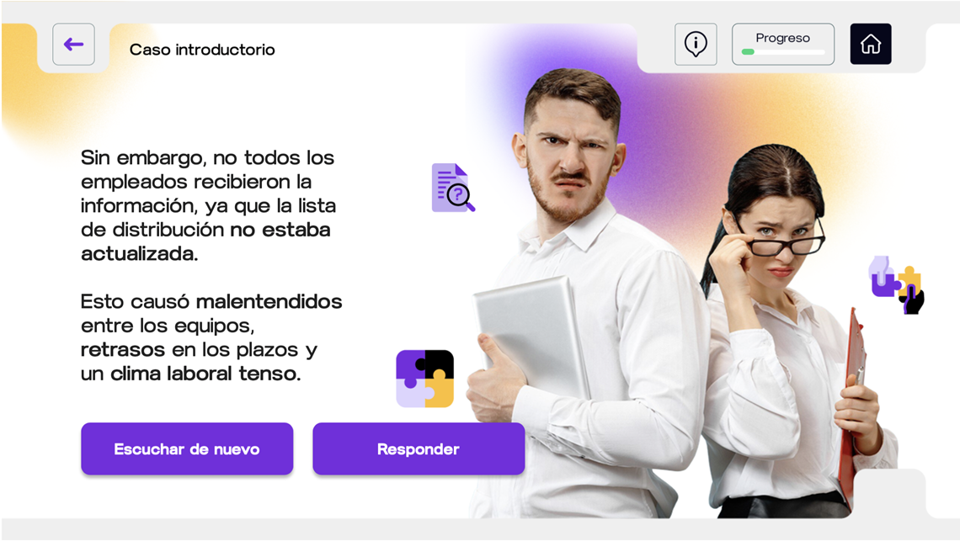
Task: Open the Progreso indicator label
Action: (x=782, y=38)
